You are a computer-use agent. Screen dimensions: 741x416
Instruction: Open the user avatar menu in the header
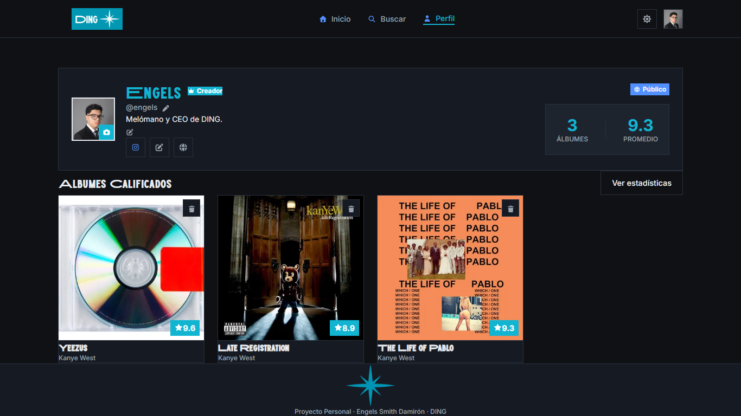[x=673, y=19]
